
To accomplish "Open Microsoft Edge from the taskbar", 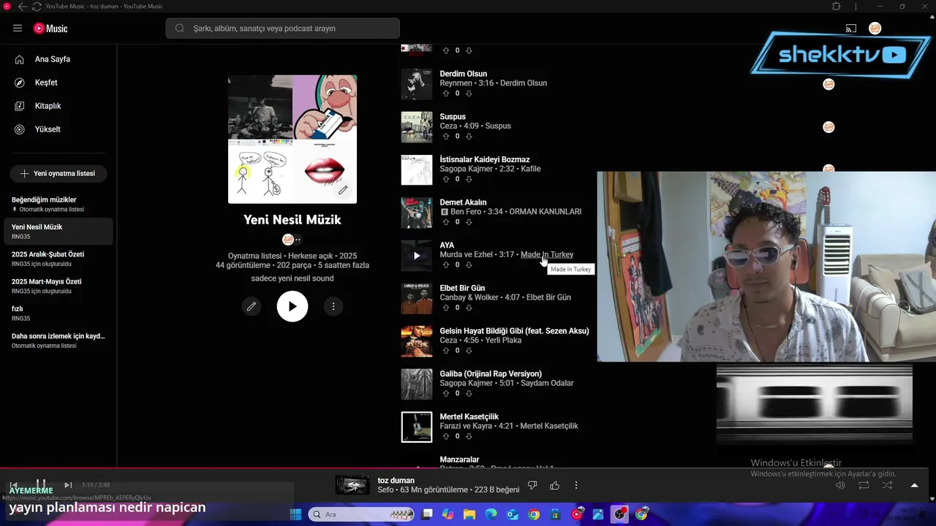I will click(491, 514).
